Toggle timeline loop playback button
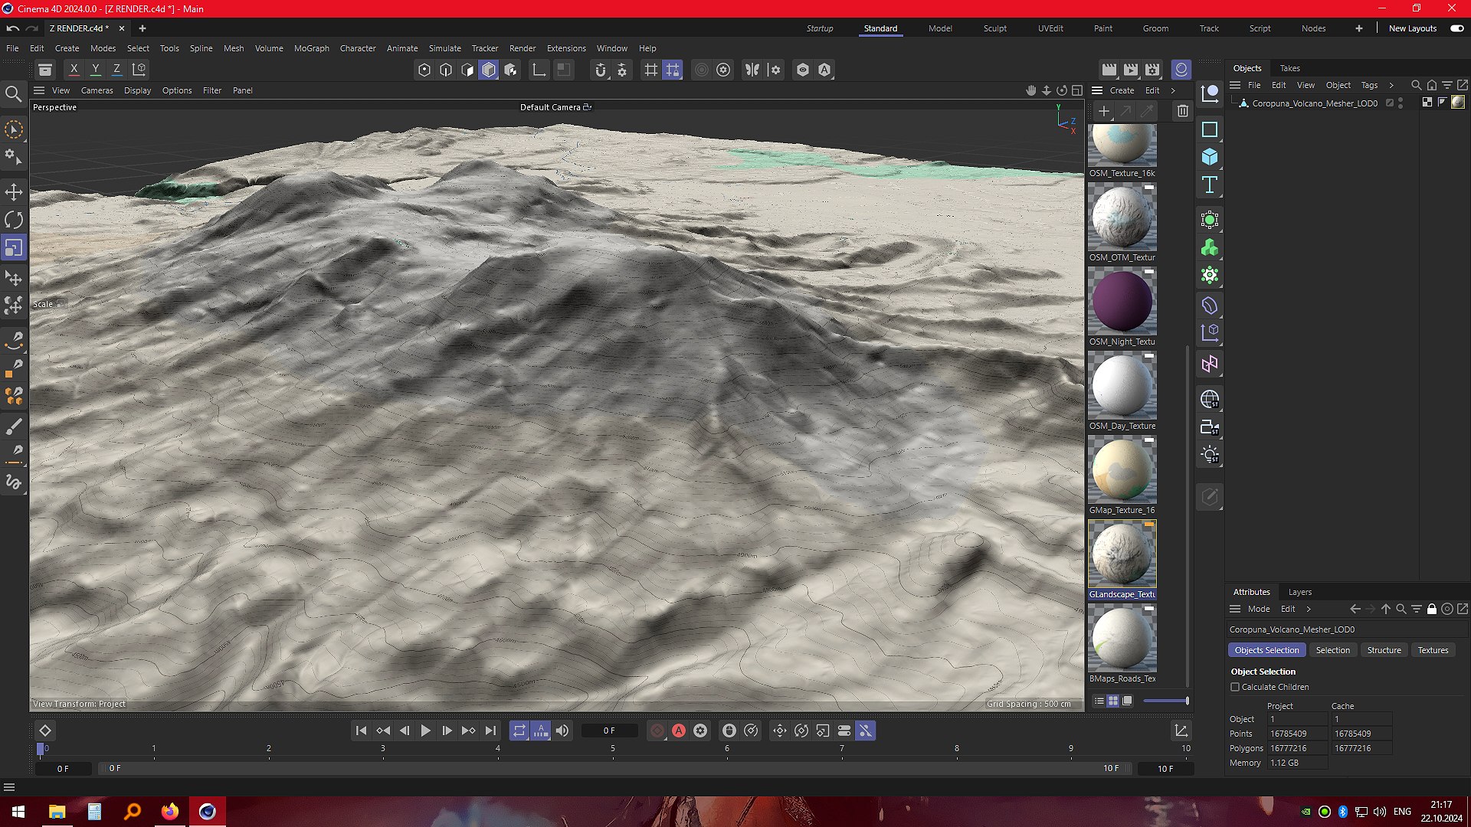Viewport: 1471px width, 827px height. click(519, 731)
